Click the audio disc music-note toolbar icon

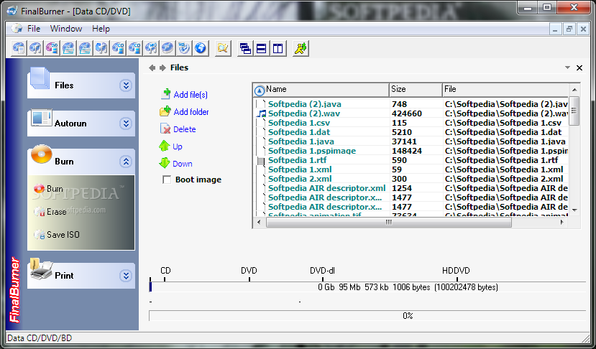35,48
